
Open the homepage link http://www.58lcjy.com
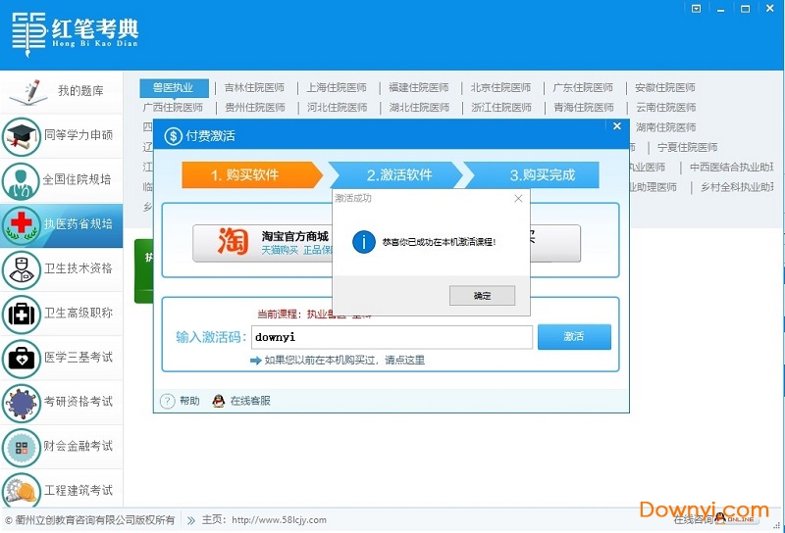point(279,520)
